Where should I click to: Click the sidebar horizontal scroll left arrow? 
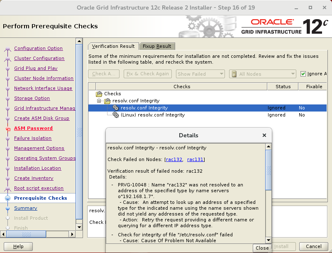click(3, 234)
